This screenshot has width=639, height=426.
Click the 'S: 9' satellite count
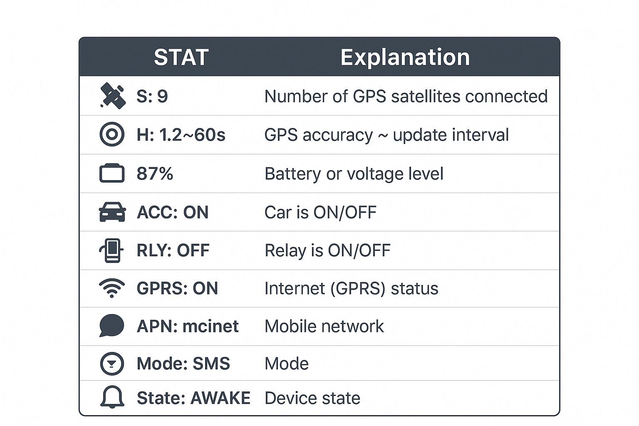click(152, 97)
